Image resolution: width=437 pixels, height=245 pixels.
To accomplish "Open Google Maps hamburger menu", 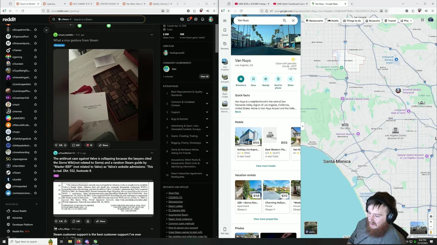I will (x=225, y=20).
